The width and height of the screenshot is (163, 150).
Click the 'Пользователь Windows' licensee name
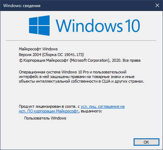[45, 118]
